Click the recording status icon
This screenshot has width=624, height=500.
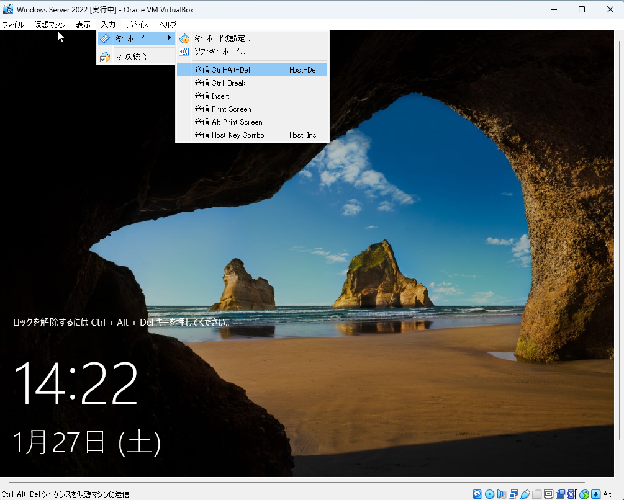[x=559, y=494]
